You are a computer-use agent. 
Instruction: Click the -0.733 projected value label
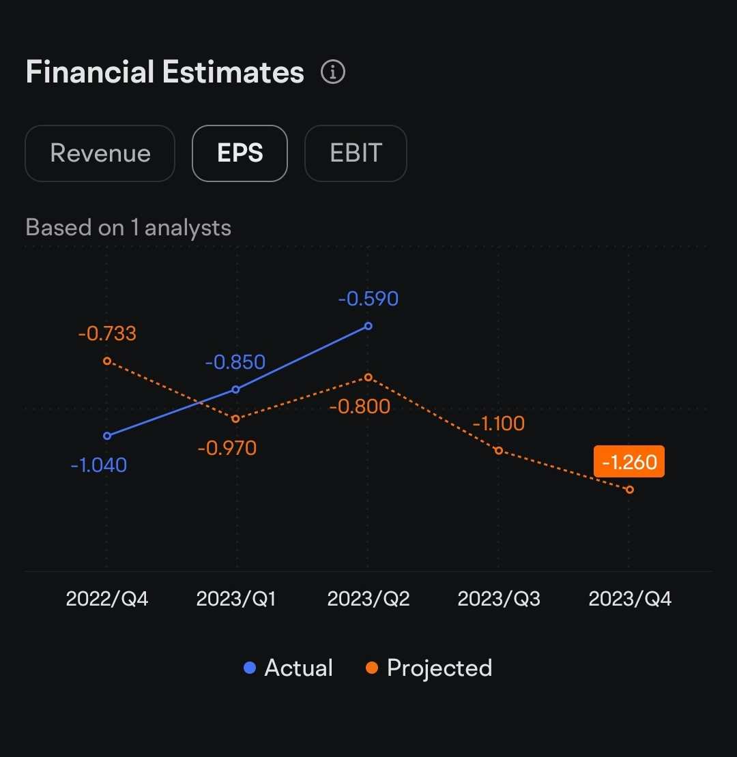point(106,333)
